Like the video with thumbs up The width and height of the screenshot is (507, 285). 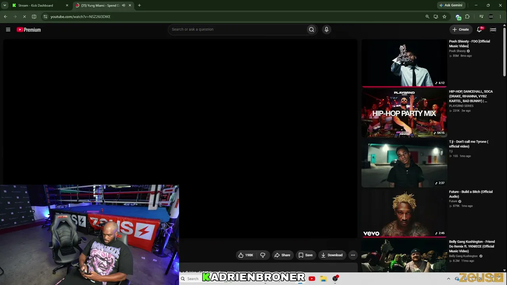(246, 255)
